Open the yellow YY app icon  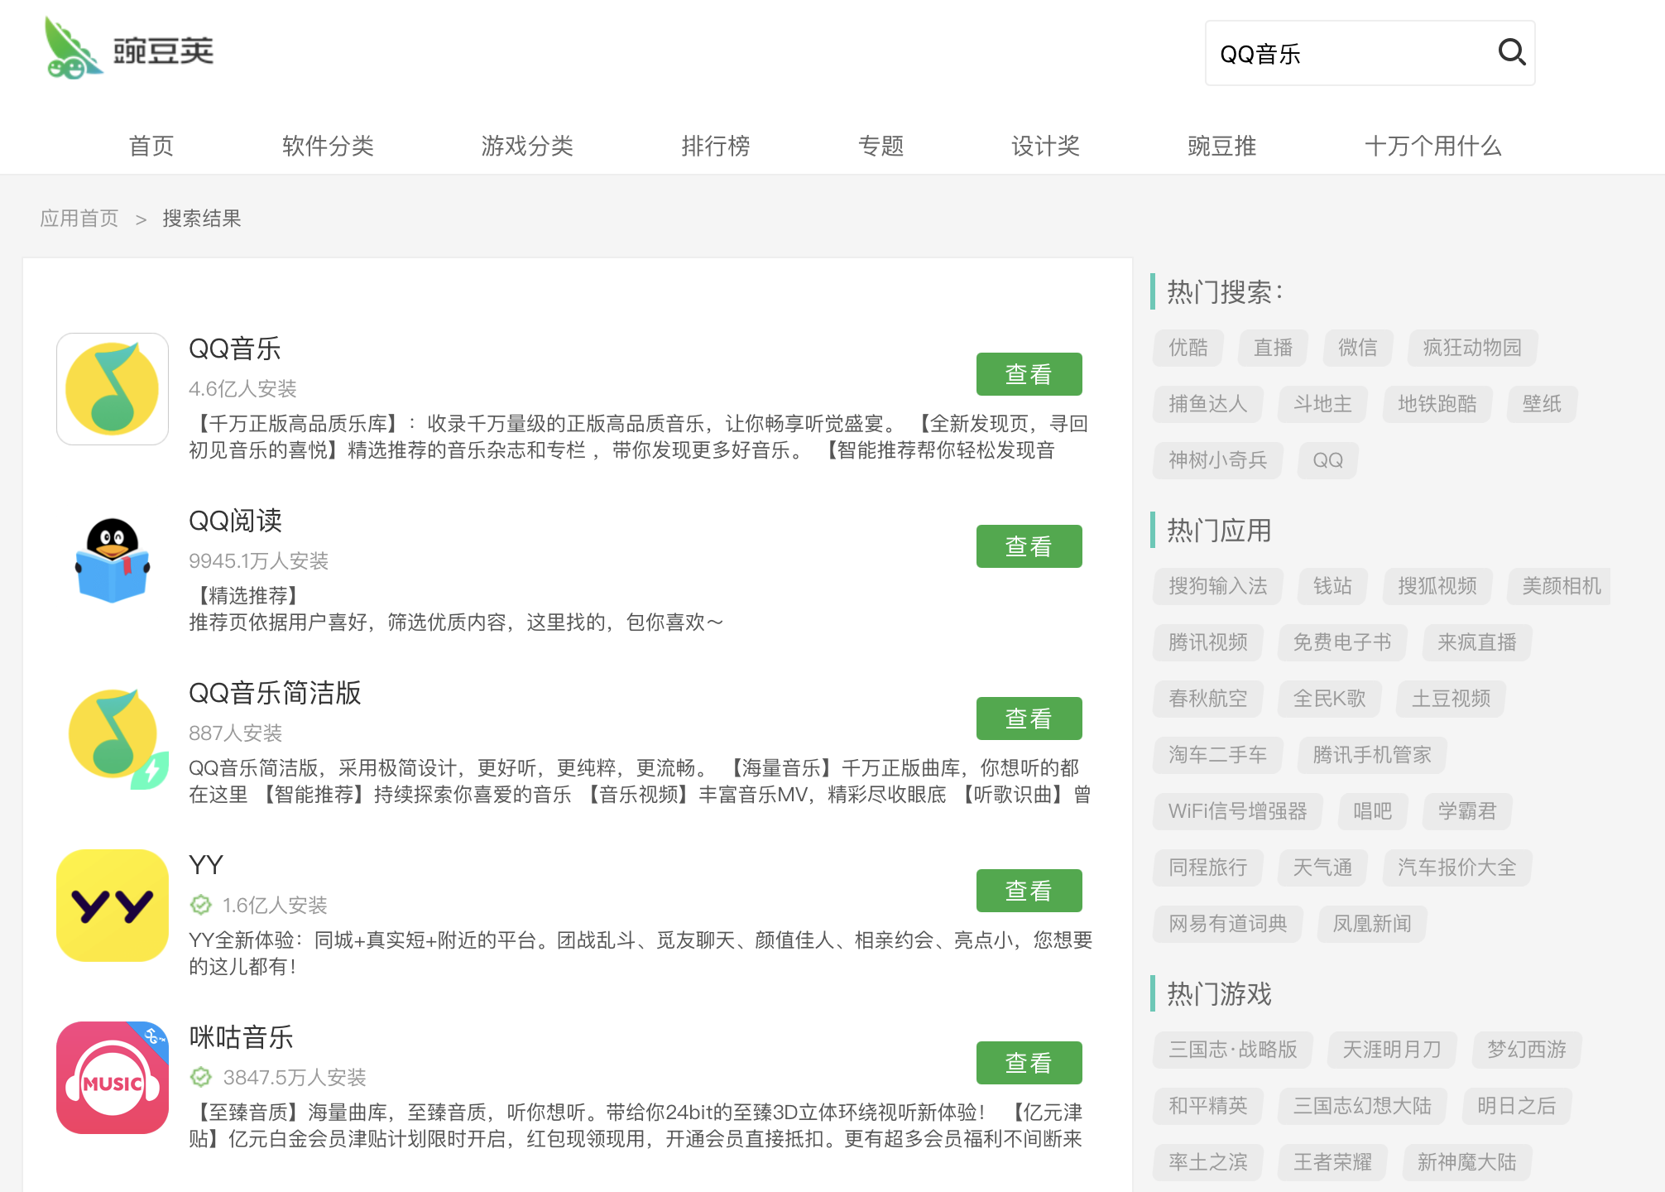(113, 906)
